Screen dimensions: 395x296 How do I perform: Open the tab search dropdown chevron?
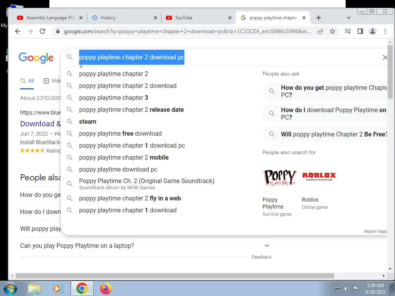[349, 18]
